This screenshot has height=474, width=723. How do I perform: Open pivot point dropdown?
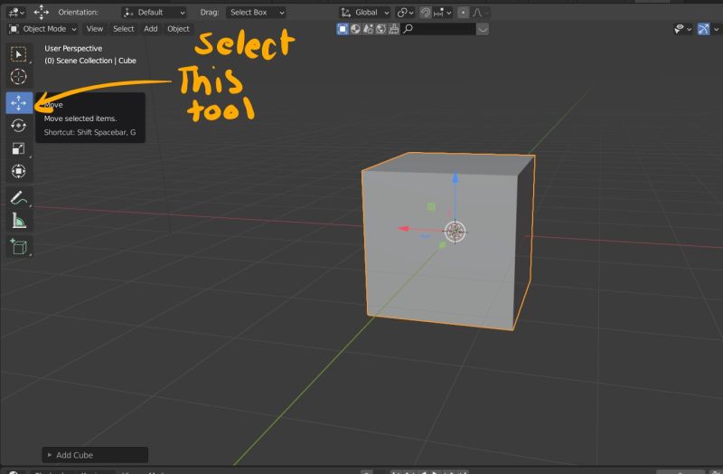point(405,13)
